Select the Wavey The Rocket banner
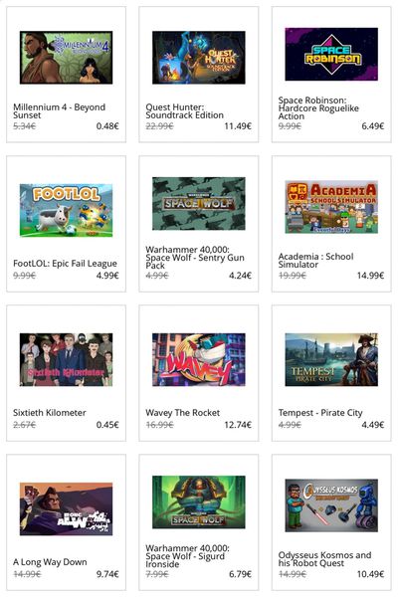 pos(198,360)
